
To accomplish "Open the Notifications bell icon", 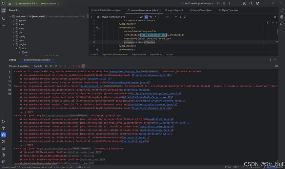I will click(282, 10).
